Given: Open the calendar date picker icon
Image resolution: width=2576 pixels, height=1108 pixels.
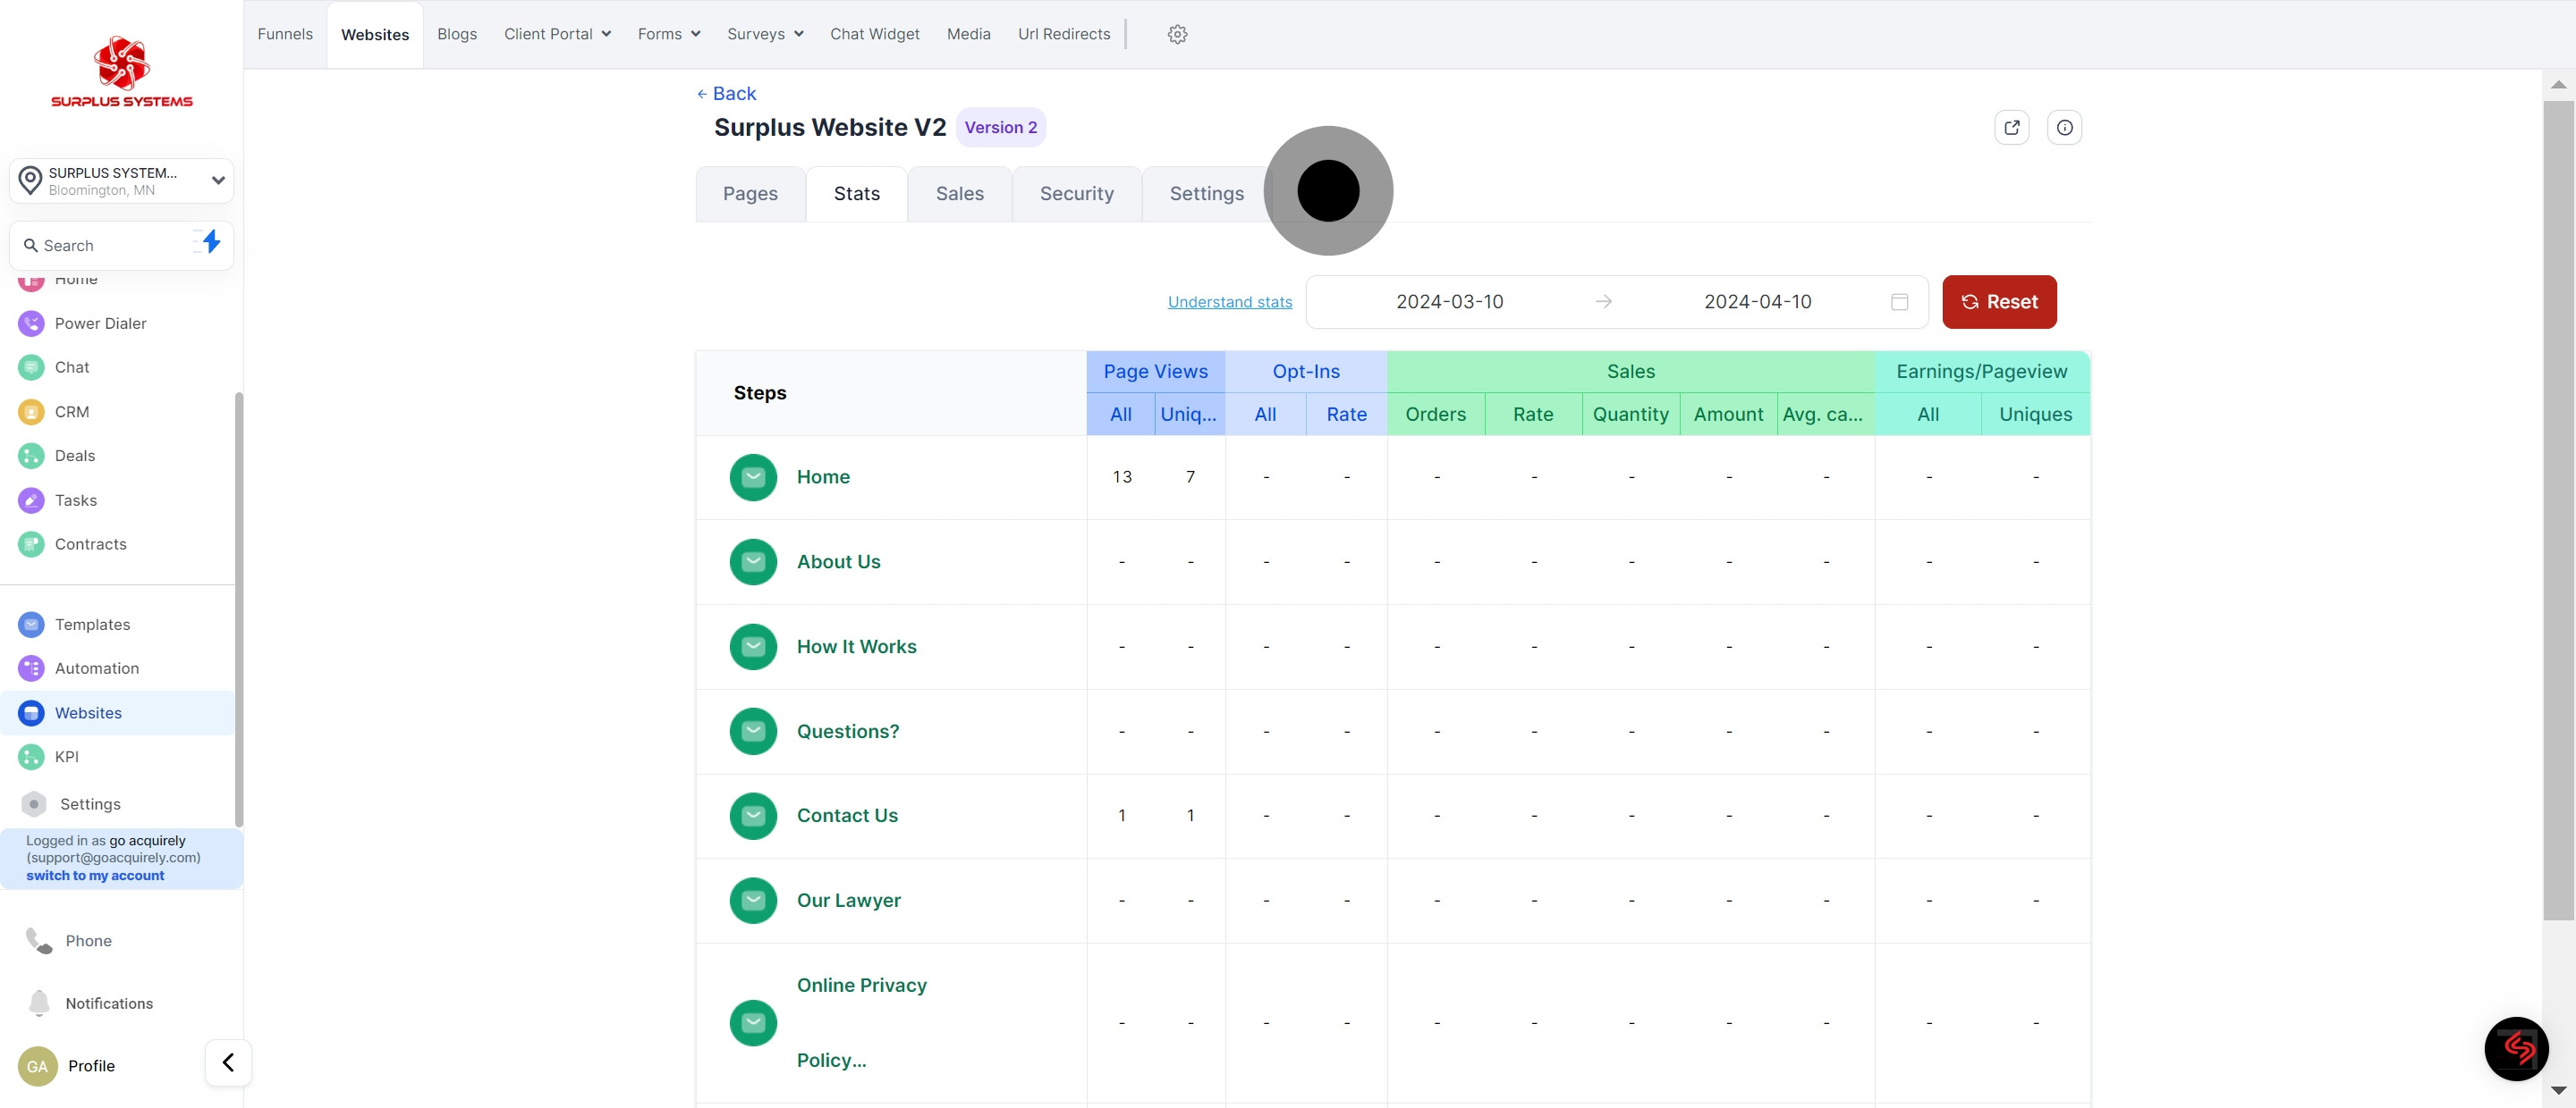Looking at the screenshot, I should (1899, 302).
